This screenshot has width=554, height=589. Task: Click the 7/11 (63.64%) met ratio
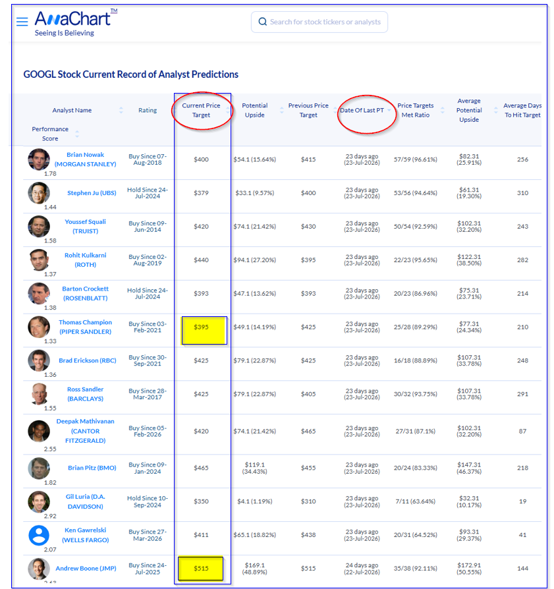[416, 501]
